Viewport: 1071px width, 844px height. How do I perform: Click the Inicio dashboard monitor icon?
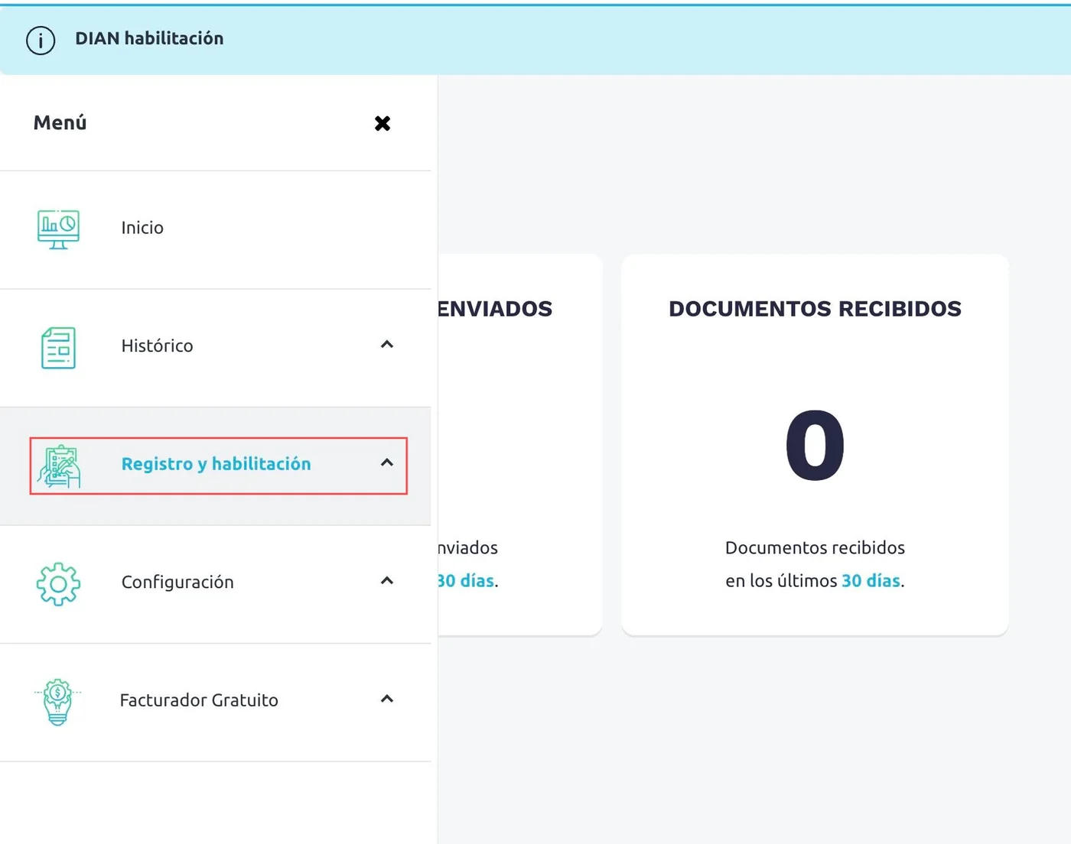click(x=58, y=229)
